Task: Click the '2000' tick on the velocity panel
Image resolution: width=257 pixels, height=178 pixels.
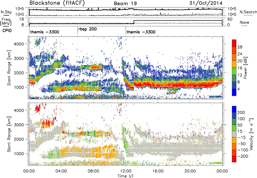Action: (19, 139)
